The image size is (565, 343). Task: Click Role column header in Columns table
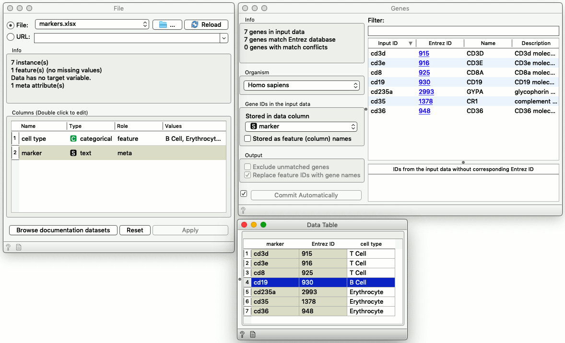139,126
